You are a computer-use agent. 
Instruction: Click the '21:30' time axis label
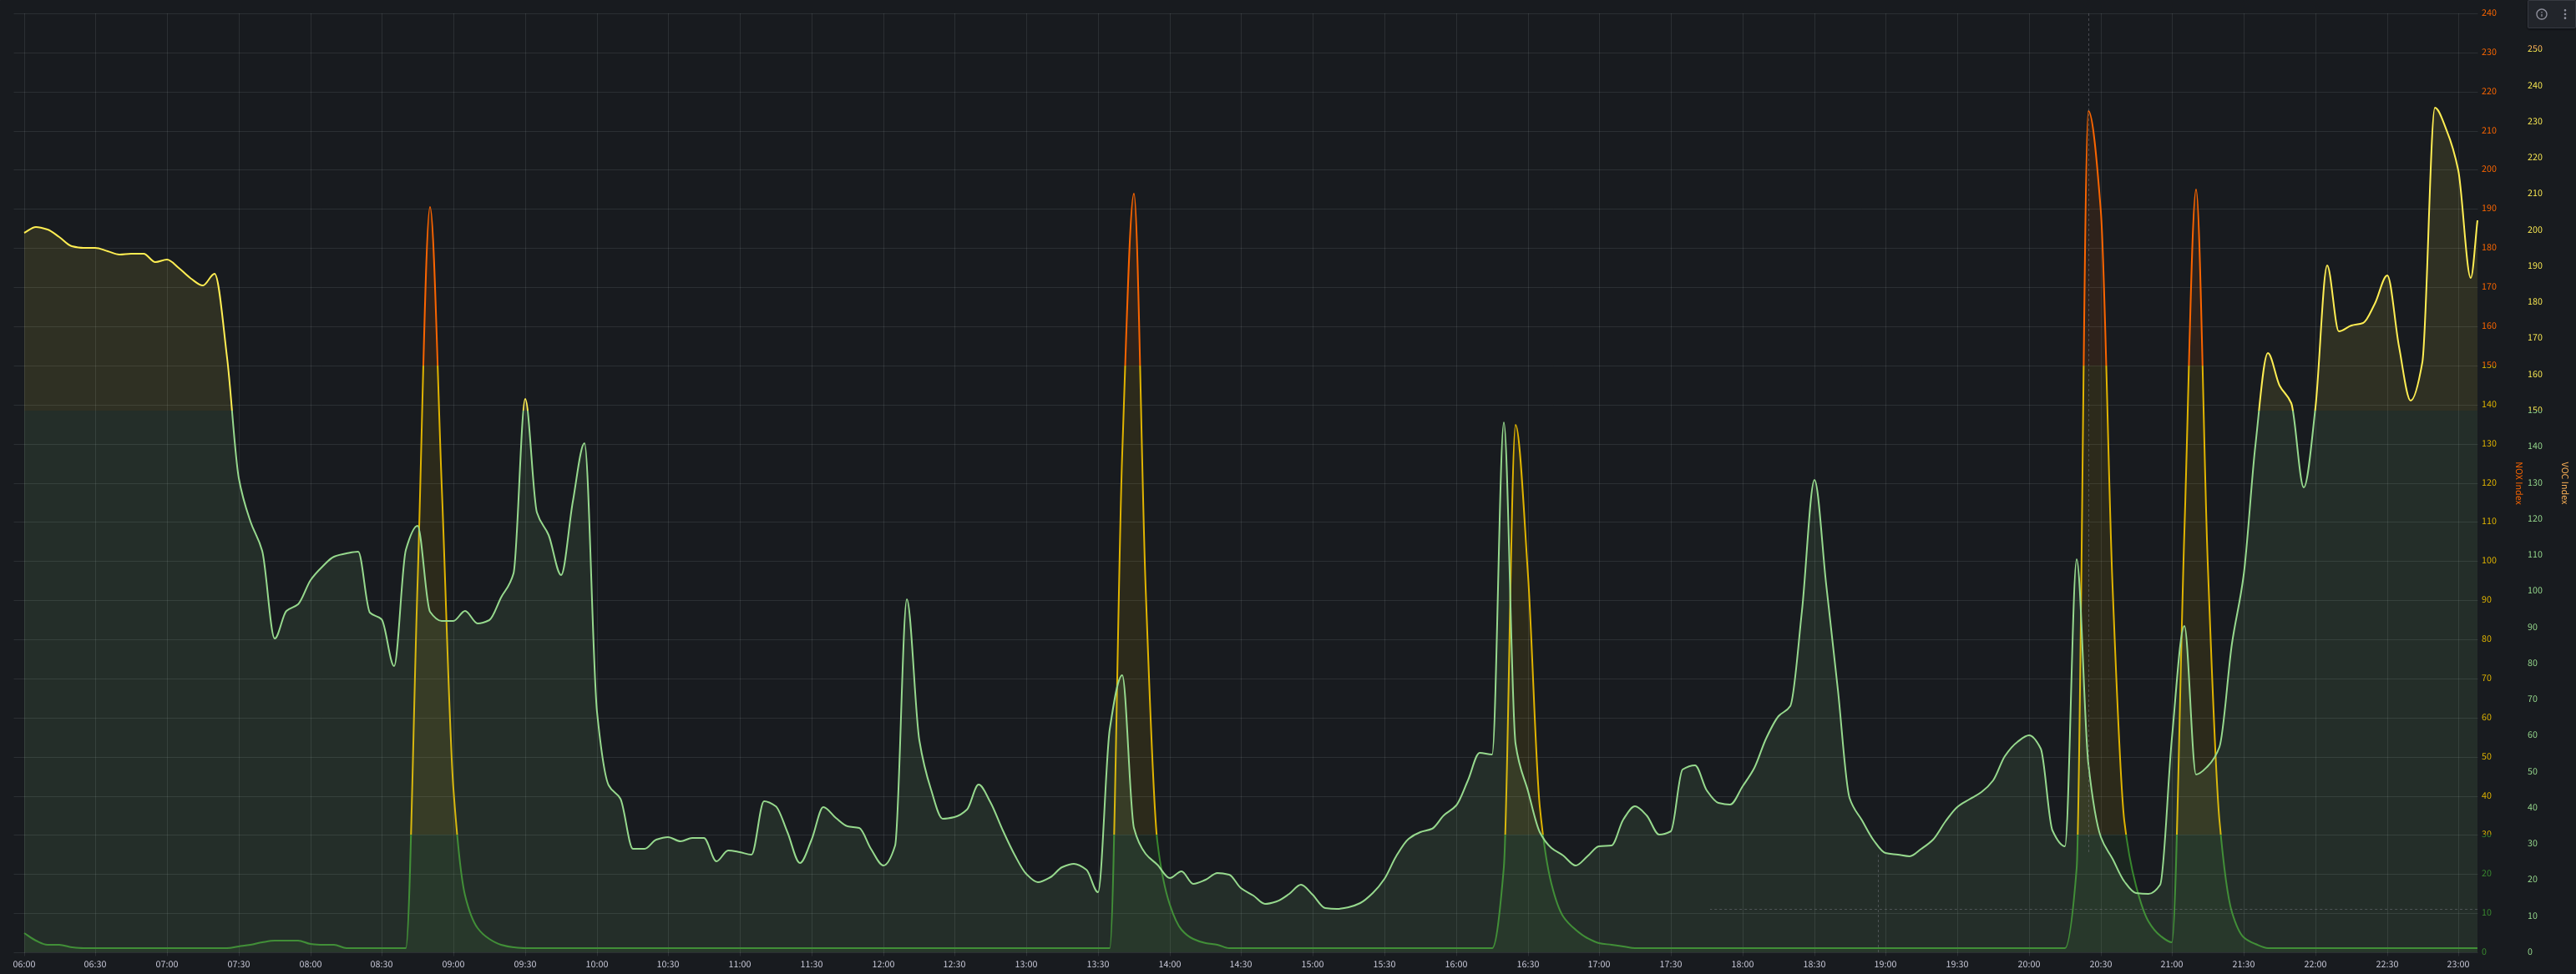coord(2244,965)
